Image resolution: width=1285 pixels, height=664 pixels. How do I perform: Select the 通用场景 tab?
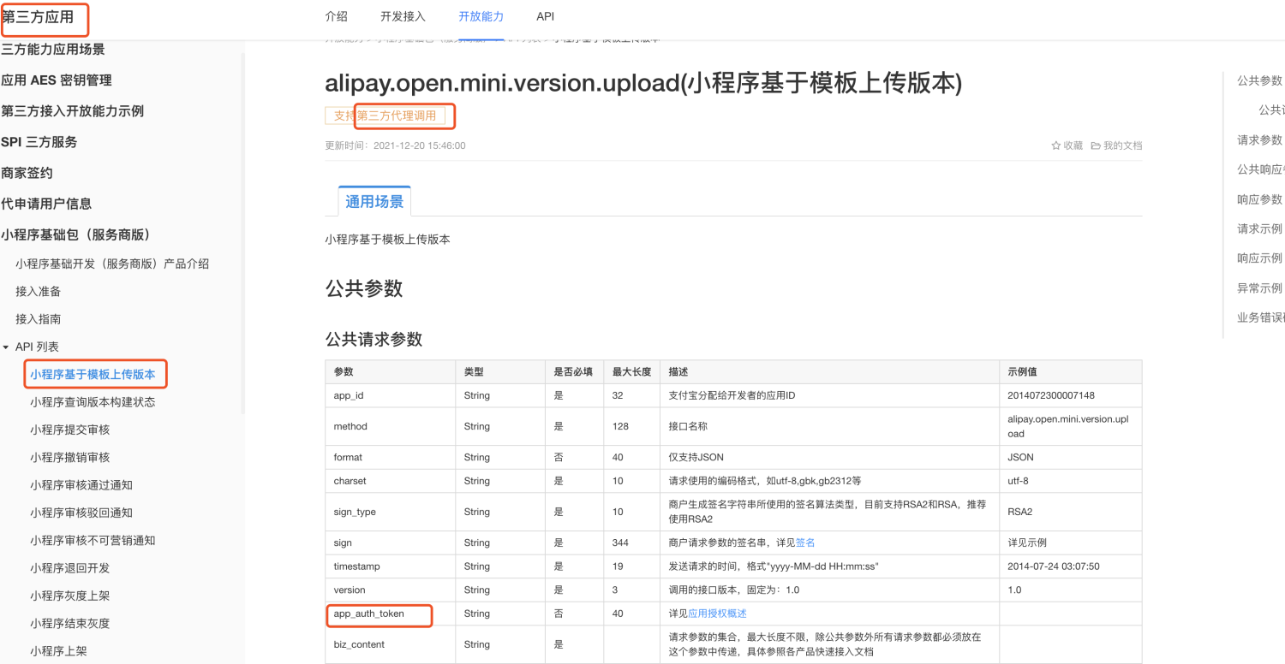(374, 201)
